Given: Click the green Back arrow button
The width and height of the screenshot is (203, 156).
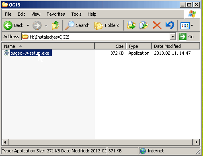Looking at the screenshot, I should pos(8,25).
